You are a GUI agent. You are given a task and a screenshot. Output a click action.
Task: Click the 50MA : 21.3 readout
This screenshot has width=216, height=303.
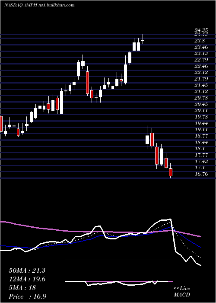coord(27,270)
